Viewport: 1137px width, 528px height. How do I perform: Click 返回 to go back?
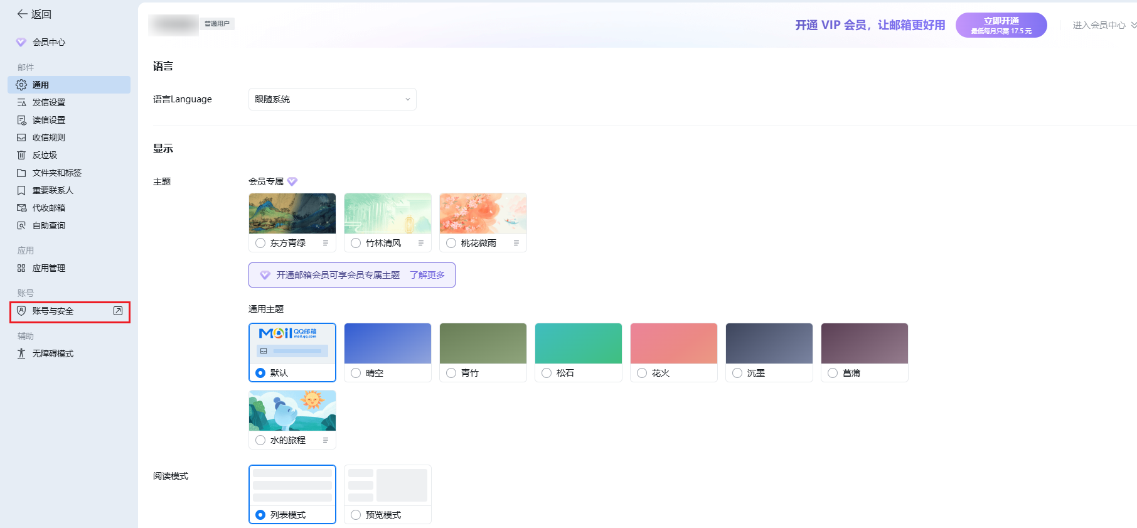tap(34, 14)
